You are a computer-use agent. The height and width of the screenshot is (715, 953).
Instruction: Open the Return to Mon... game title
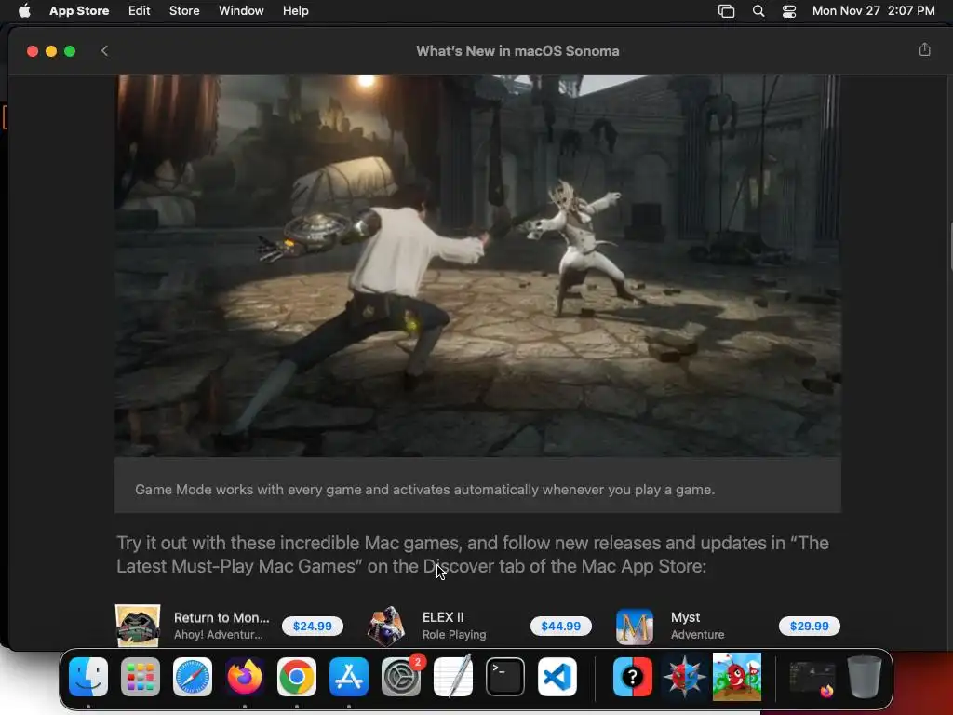pos(221,617)
